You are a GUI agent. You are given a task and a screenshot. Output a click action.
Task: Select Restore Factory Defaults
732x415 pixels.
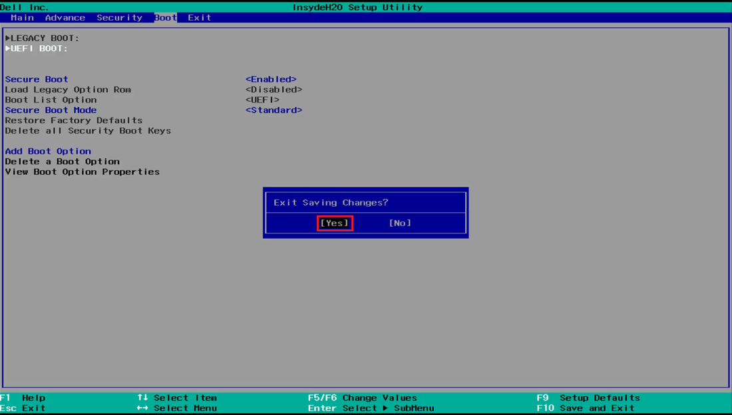pyautogui.click(x=74, y=120)
